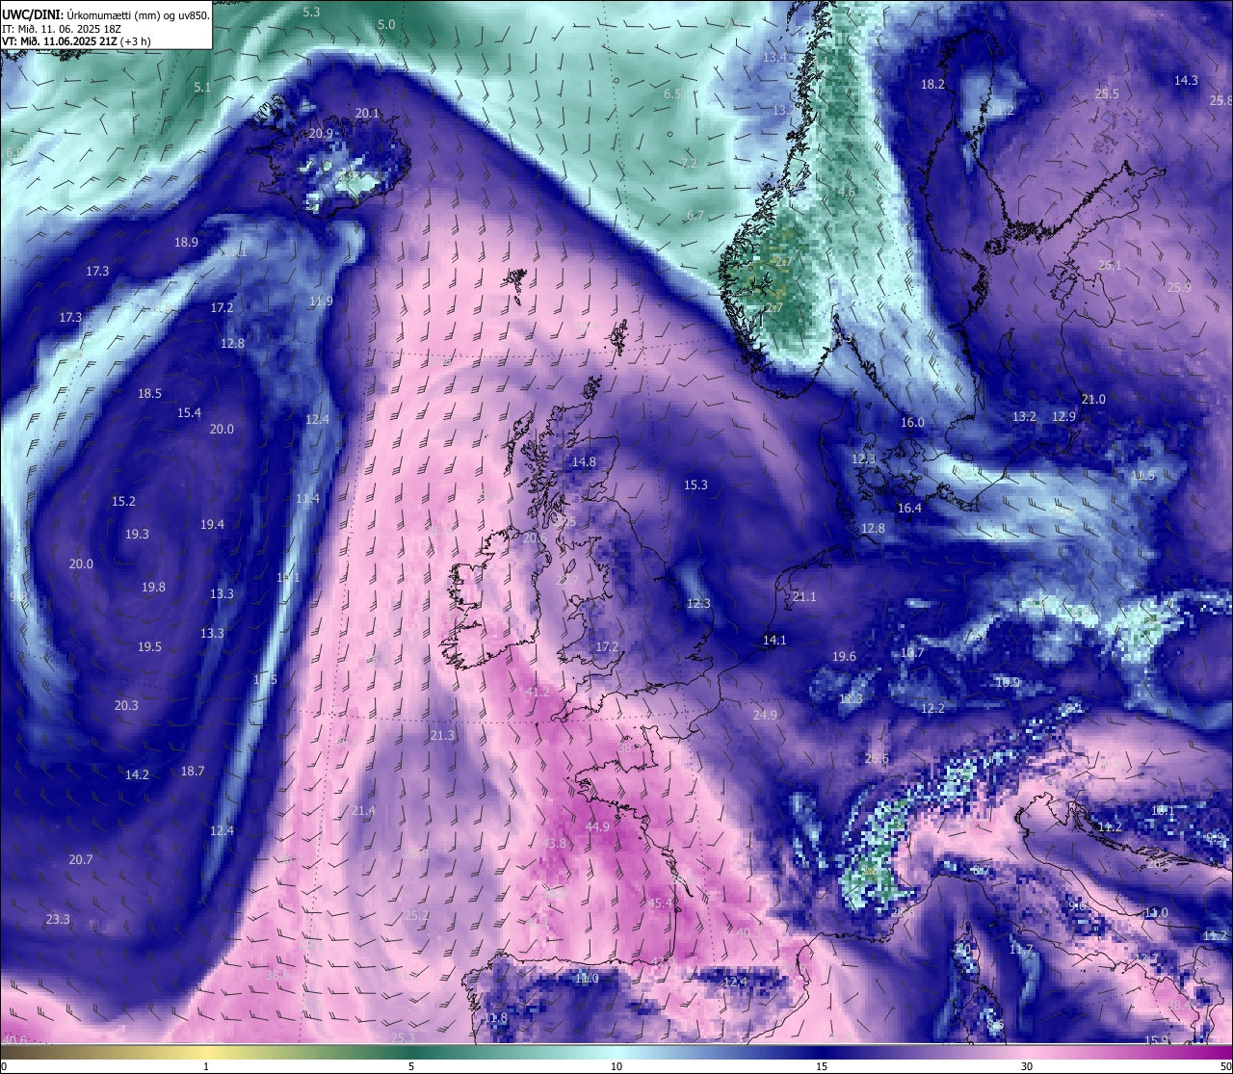Click the 5 tick on the color scale
Viewport: 1233px width, 1074px height.
411,1066
